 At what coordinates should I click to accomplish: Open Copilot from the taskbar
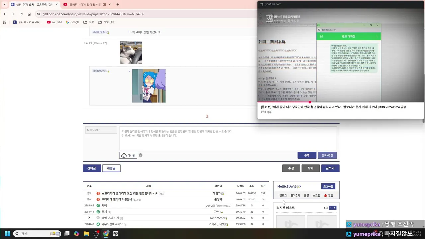77,234
